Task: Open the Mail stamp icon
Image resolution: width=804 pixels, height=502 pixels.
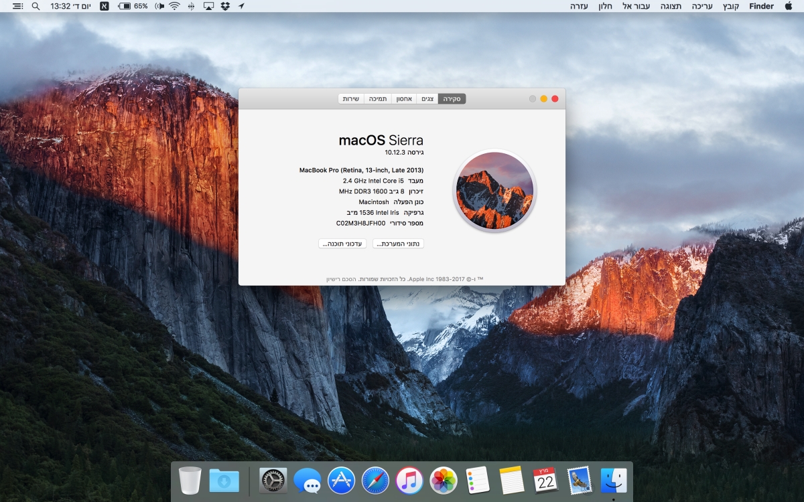Action: click(x=580, y=481)
